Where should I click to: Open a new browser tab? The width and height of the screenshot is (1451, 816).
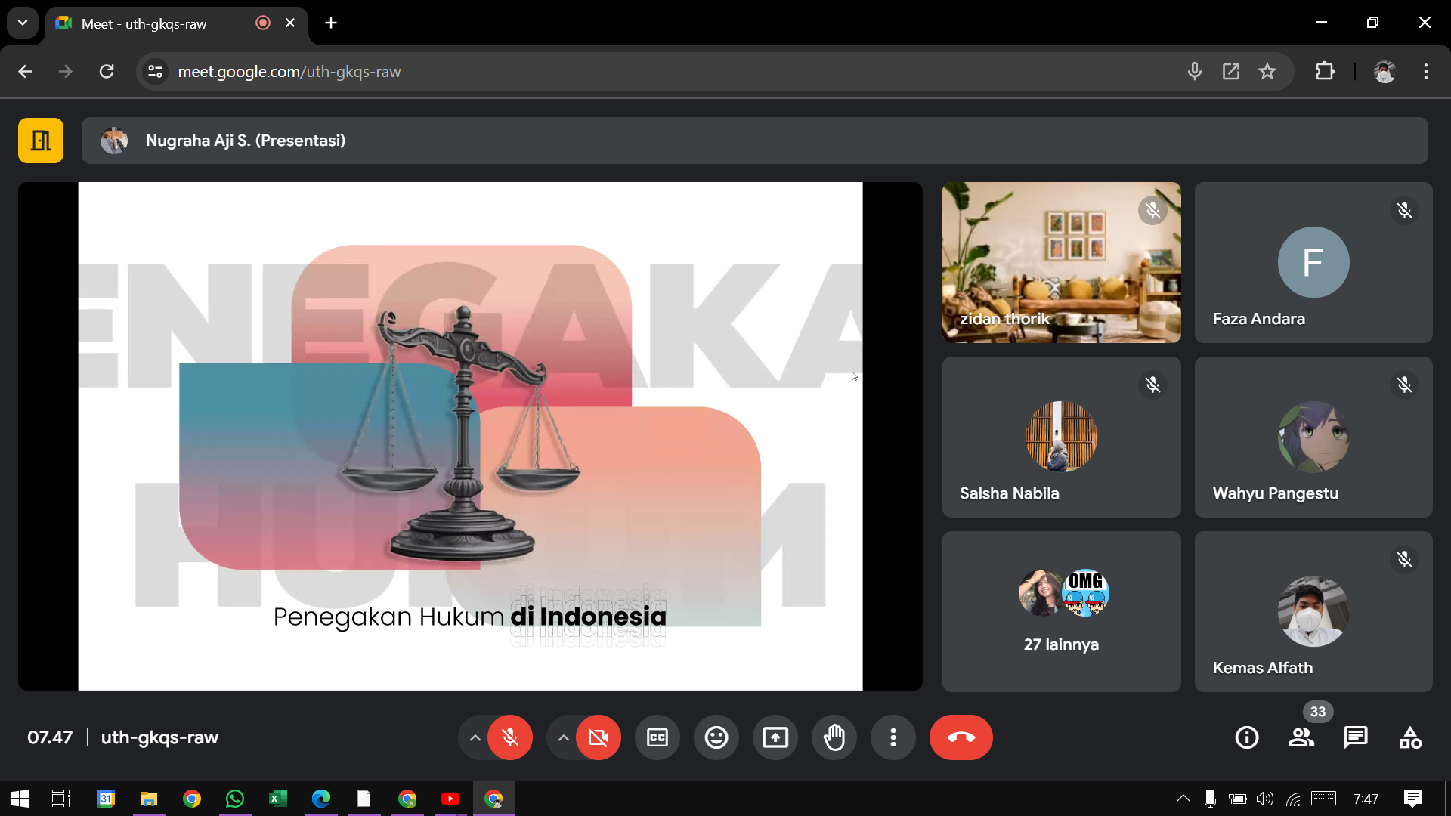coord(331,23)
